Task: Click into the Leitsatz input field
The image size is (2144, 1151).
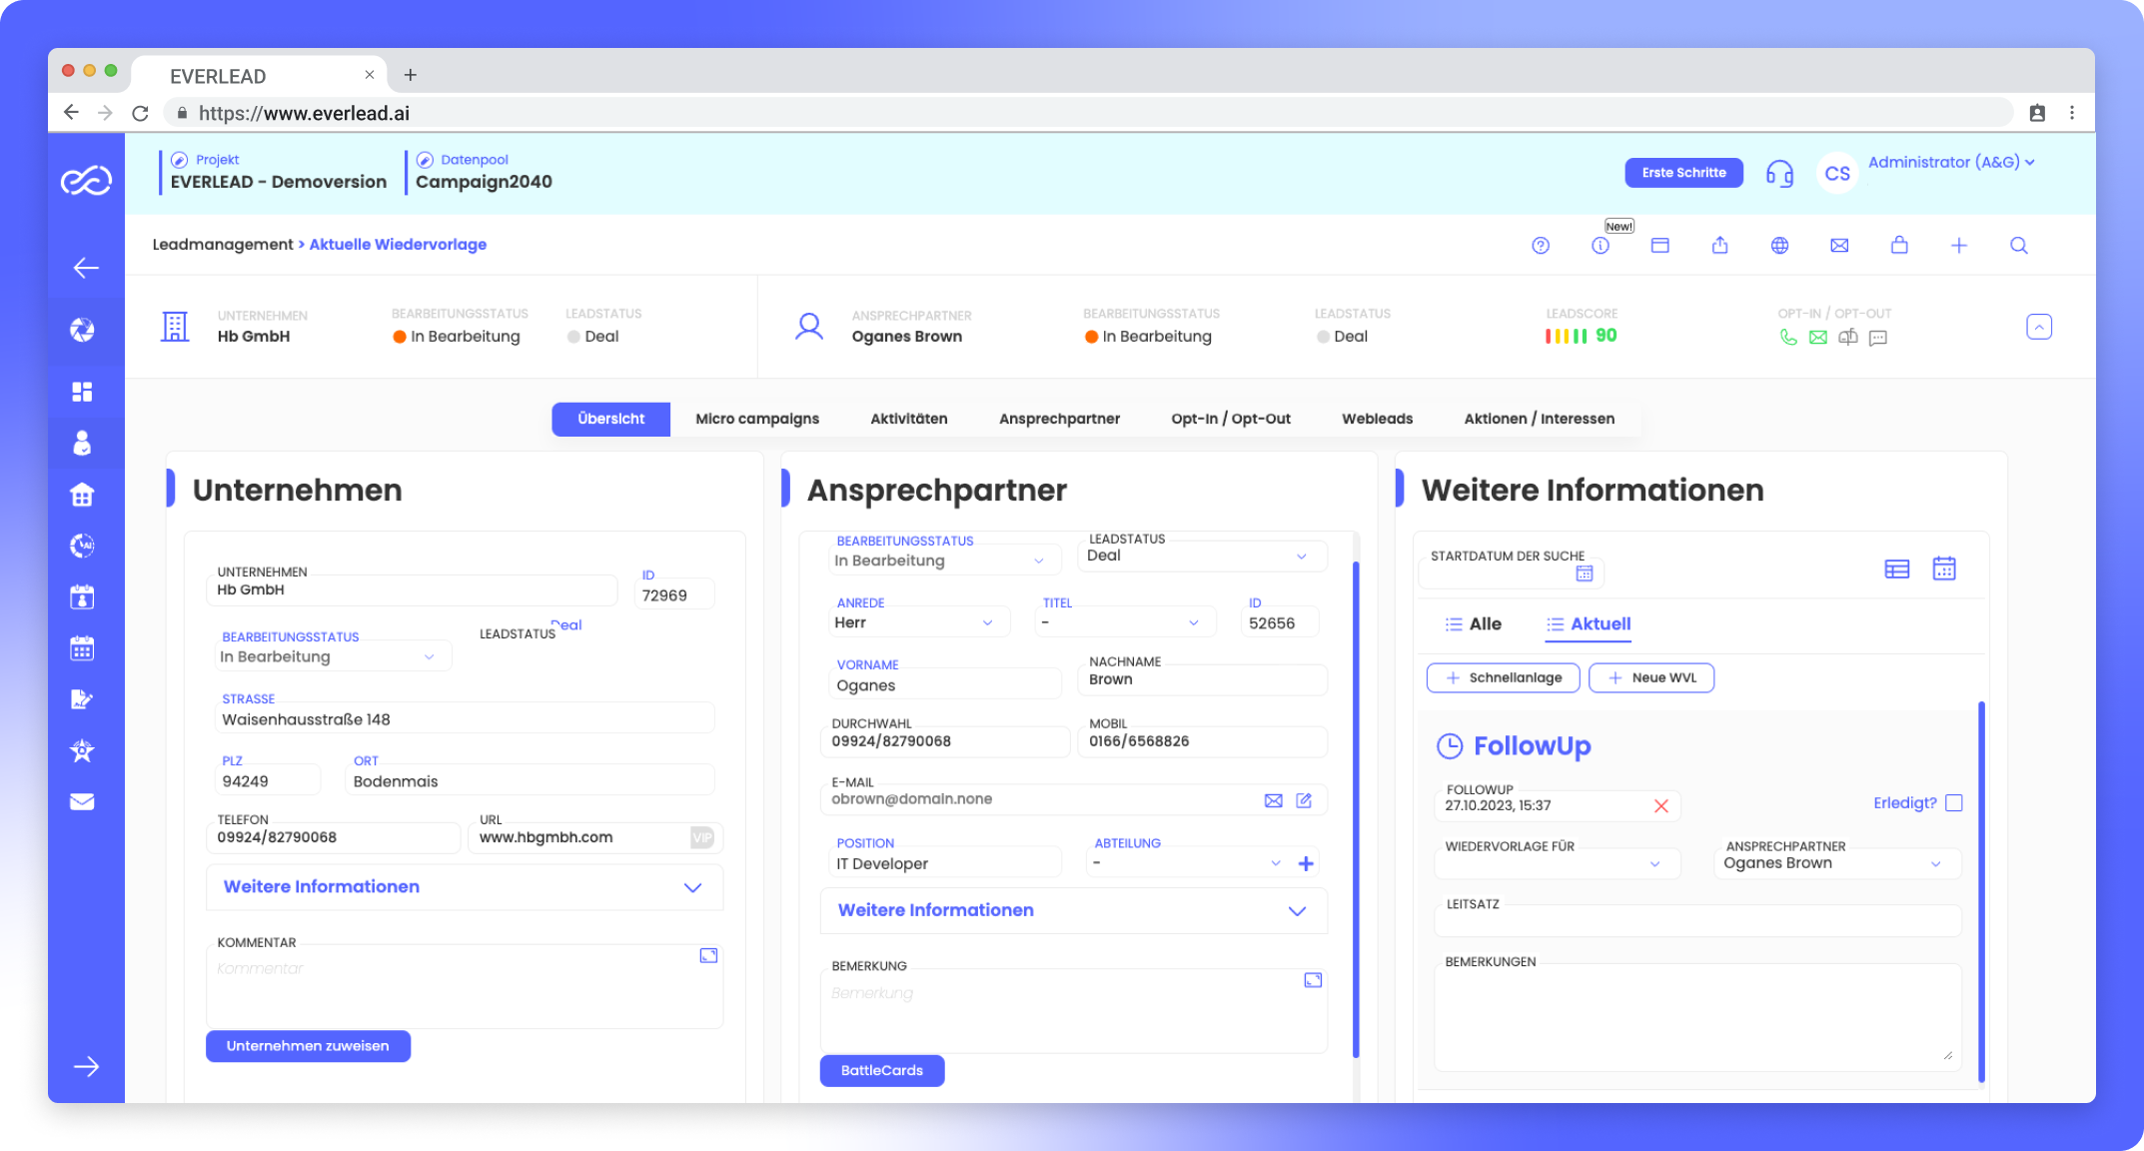Action: 1696,922
